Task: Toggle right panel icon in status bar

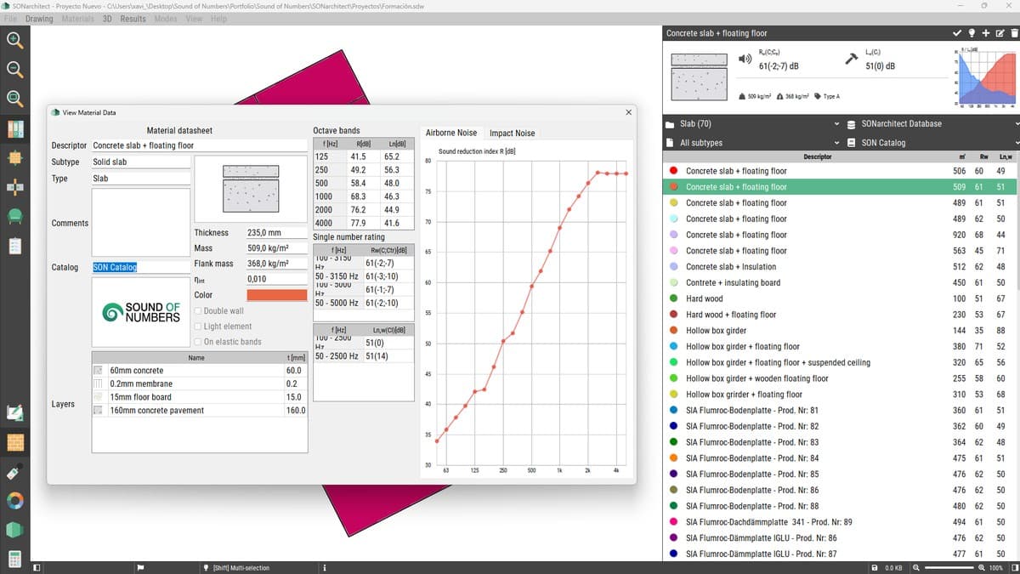Action: pos(1013,567)
